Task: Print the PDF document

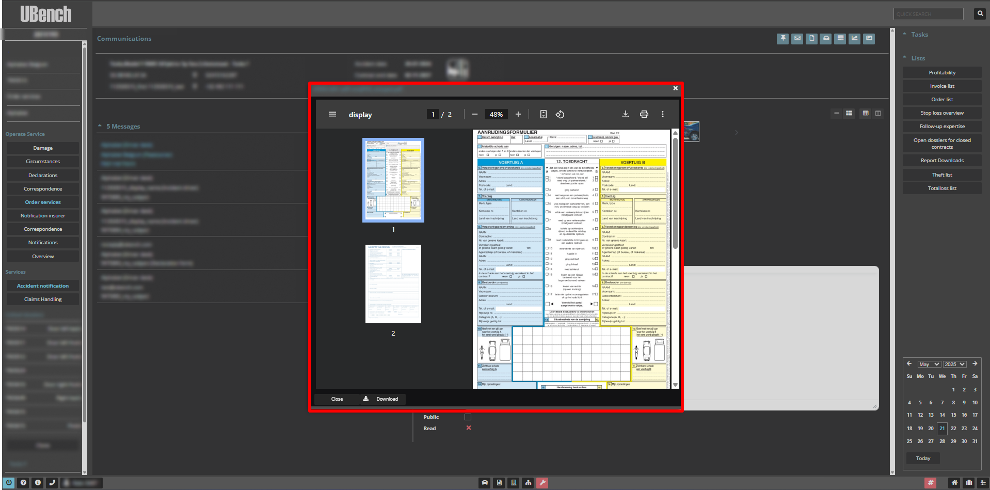Action: (644, 114)
